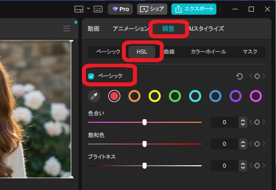The width and height of the screenshot is (276, 190).
Task: Add keyframe for ブライトネス
Action: click(x=257, y=166)
